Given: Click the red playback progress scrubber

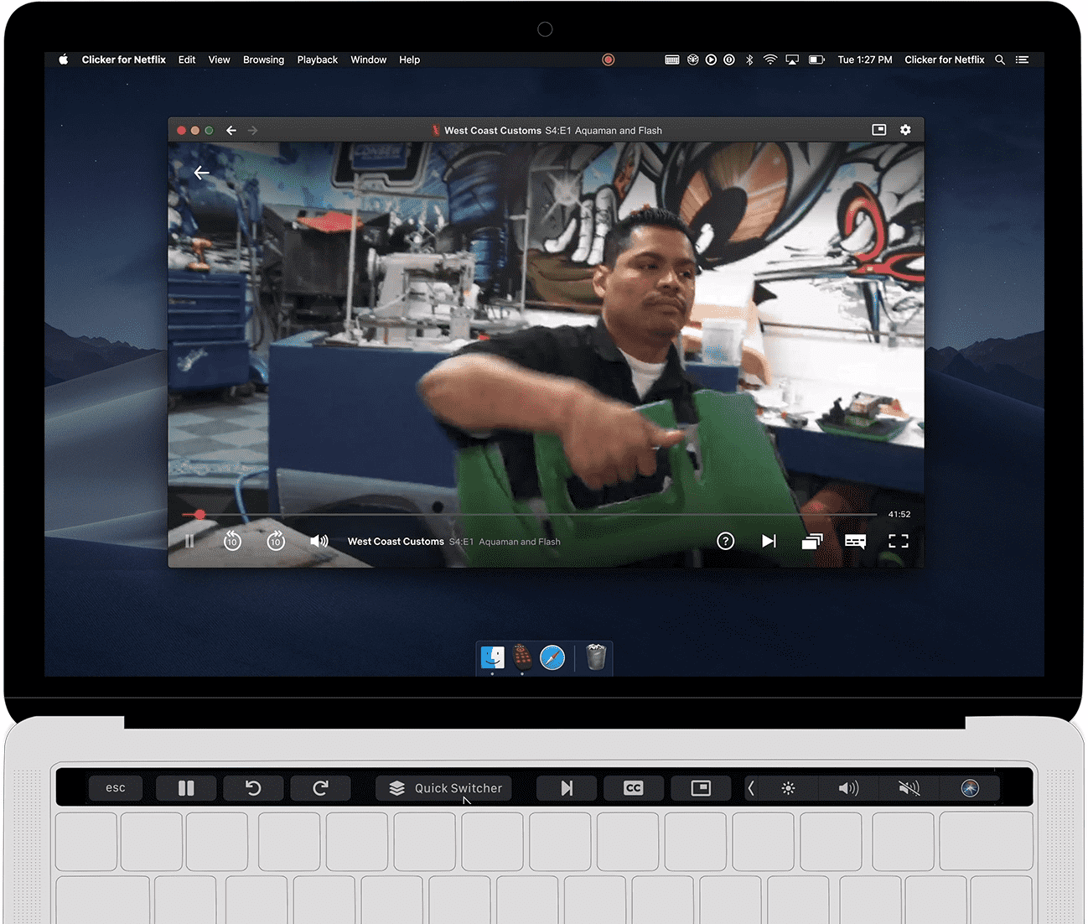Looking at the screenshot, I should [199, 514].
